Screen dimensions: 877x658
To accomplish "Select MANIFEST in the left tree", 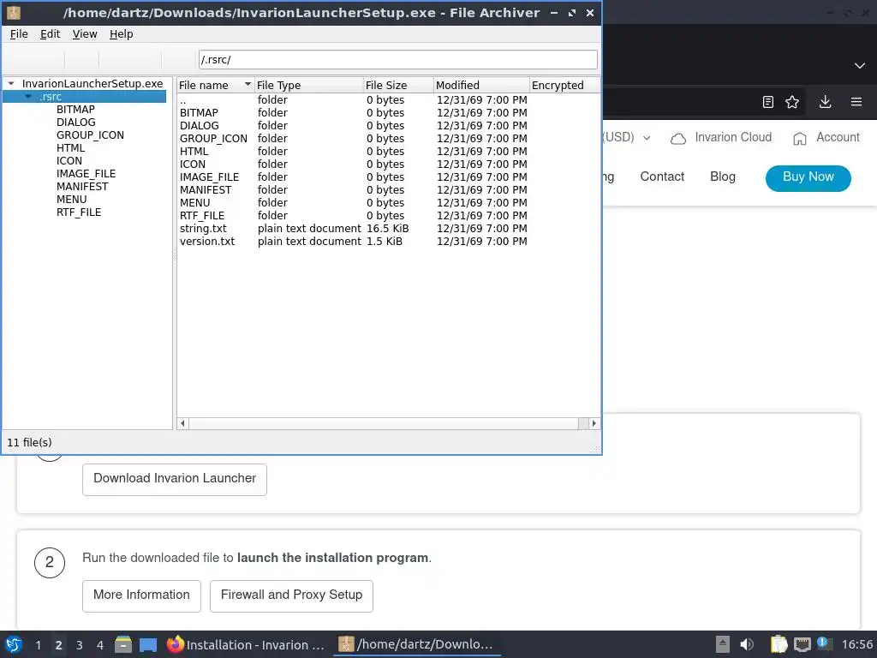I will pyautogui.click(x=82, y=186).
